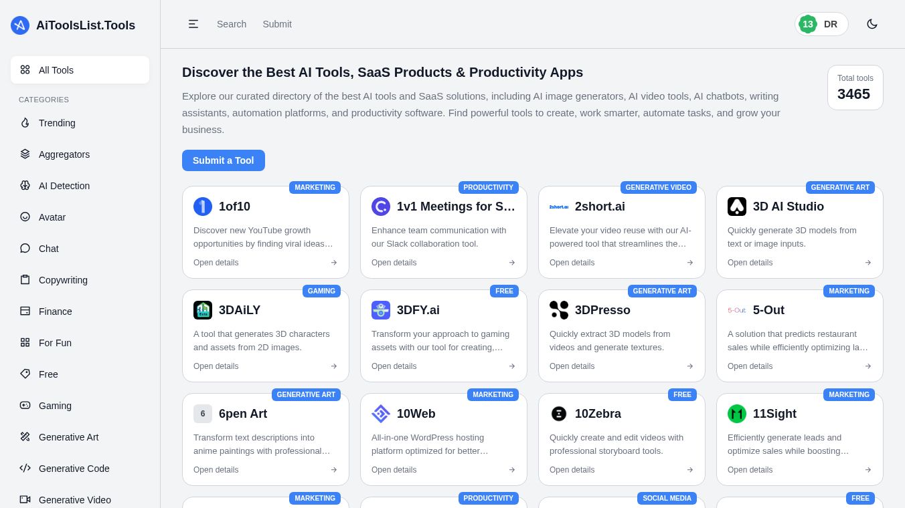The width and height of the screenshot is (905, 508).
Task: Click the 10Web logo icon
Action: pos(381,414)
